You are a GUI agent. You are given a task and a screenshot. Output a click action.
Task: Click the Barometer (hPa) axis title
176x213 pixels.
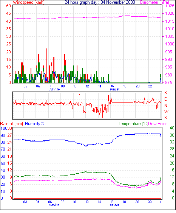pos(155,2)
